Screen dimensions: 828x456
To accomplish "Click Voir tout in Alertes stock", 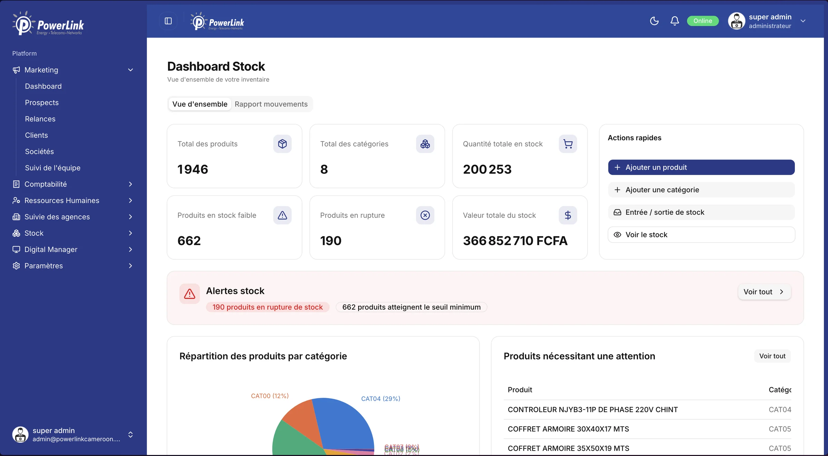I will (x=764, y=292).
